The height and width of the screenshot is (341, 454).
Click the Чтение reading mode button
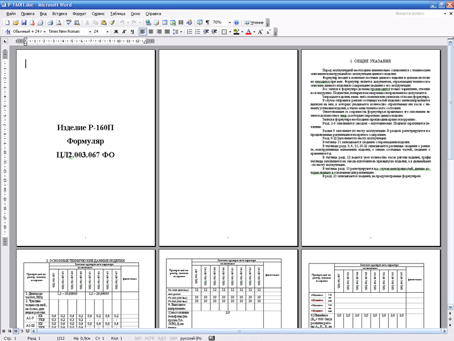coord(253,22)
